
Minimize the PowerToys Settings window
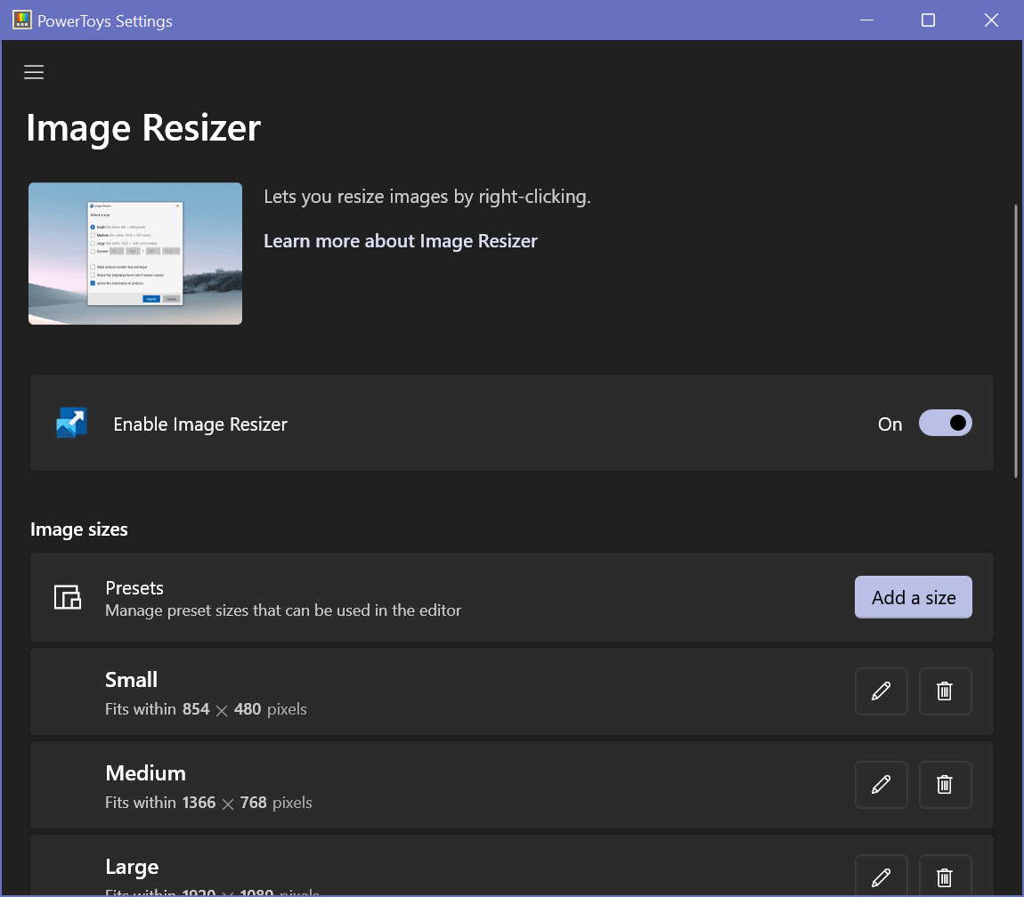pyautogui.click(x=866, y=20)
